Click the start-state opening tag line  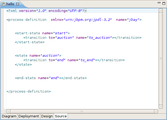[x=42, y=33]
